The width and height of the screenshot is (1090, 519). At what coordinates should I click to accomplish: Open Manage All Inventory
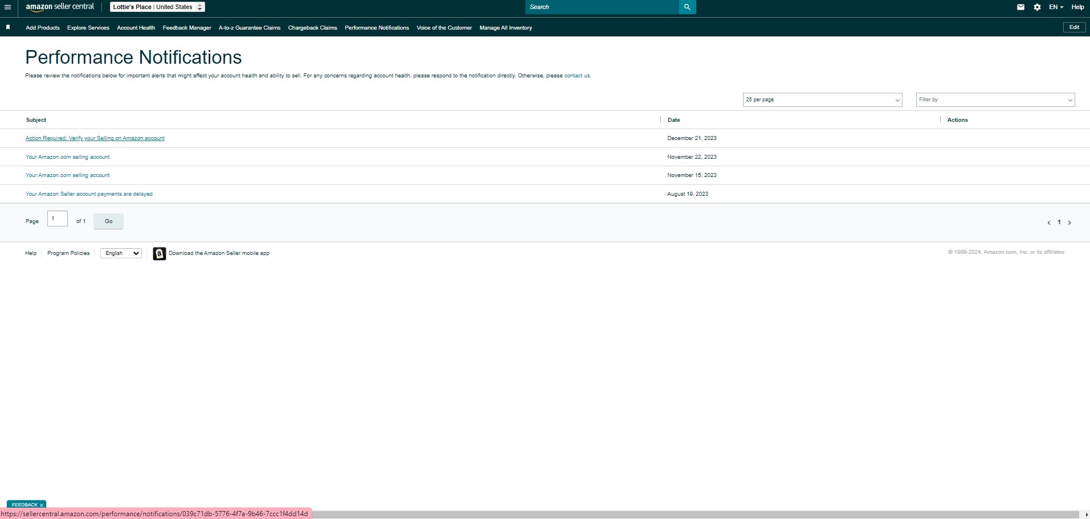point(506,28)
